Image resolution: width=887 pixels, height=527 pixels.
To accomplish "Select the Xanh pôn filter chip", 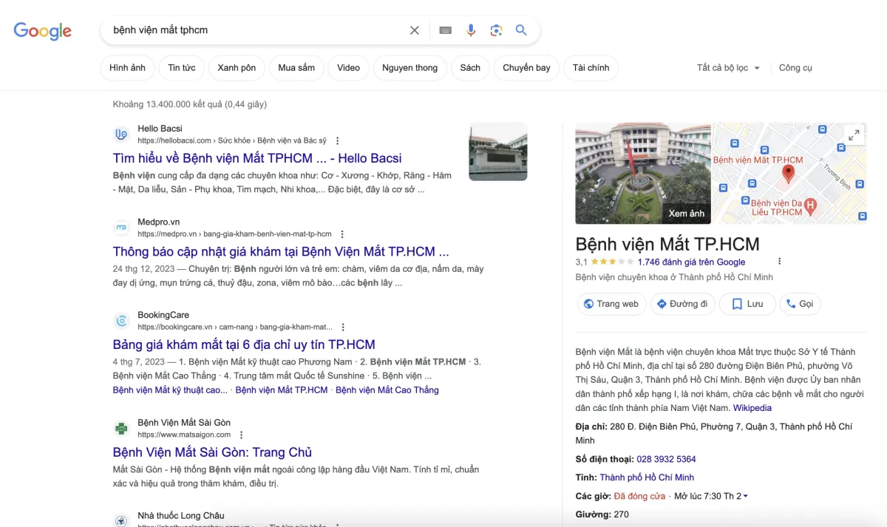I will (x=237, y=68).
